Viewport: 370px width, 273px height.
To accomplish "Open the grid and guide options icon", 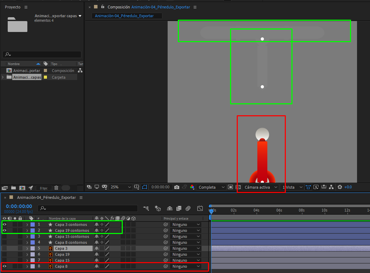I will pos(137,187).
